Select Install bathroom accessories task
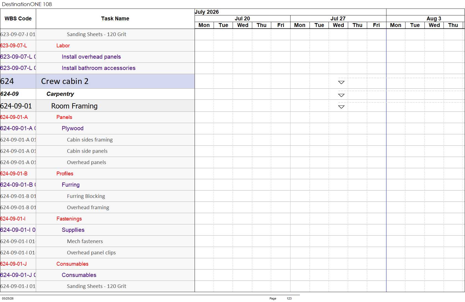Viewport: 465px width, 302px height. (98, 68)
